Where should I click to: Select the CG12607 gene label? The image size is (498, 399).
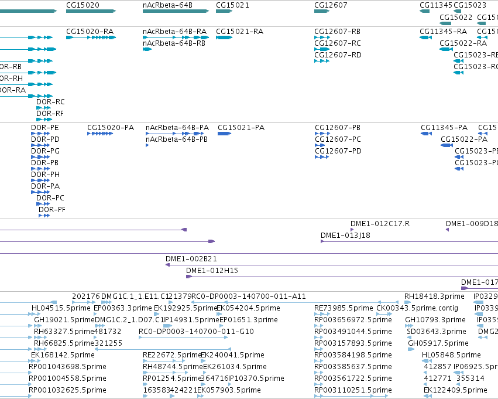pos(331,5)
